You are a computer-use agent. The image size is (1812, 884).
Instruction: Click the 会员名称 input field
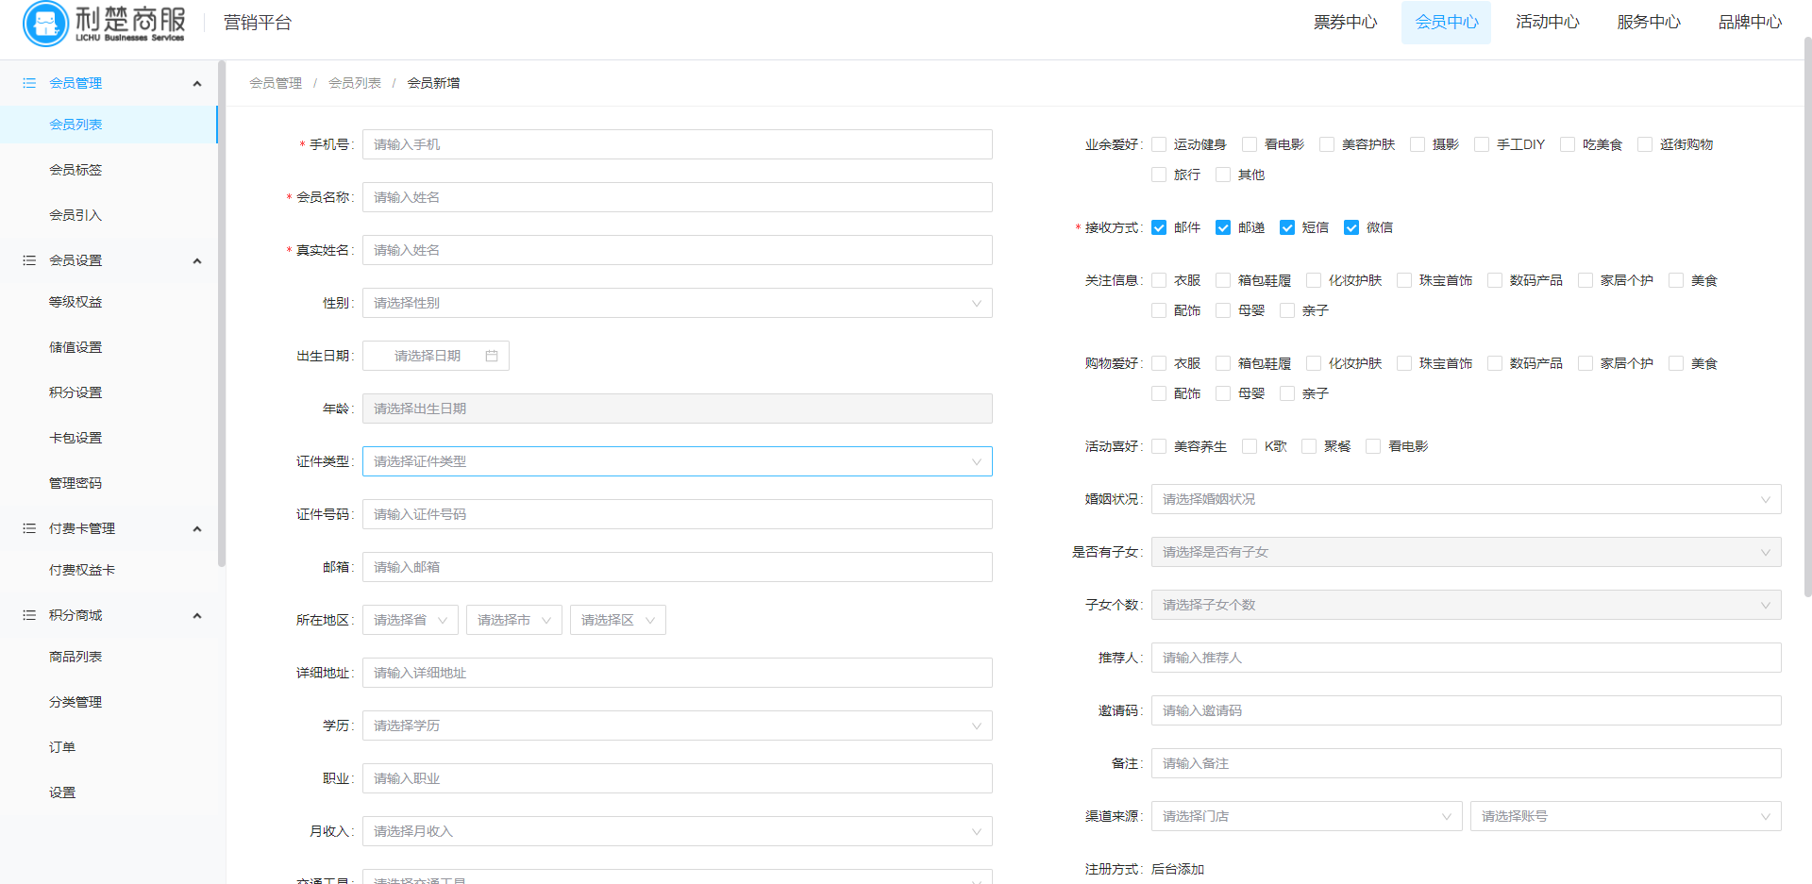678,197
